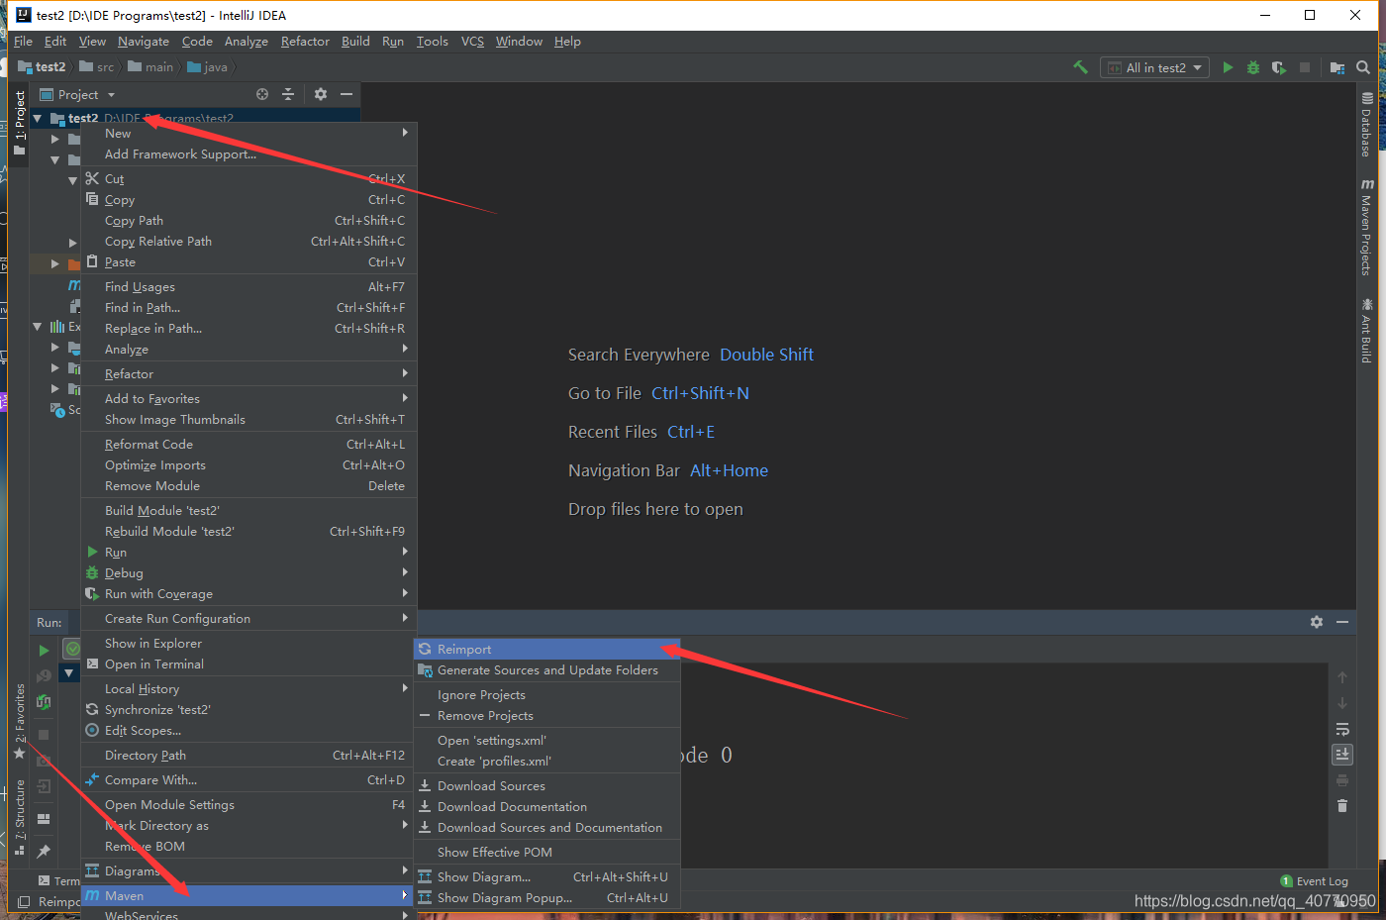
Task: Open the All in test2 run configuration dropdown
Action: point(1156,67)
